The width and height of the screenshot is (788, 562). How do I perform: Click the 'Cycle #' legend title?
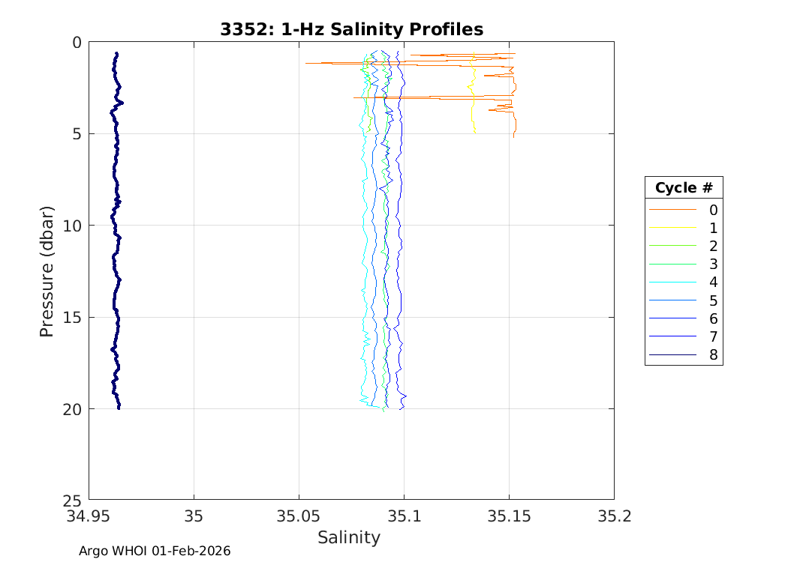683,187
